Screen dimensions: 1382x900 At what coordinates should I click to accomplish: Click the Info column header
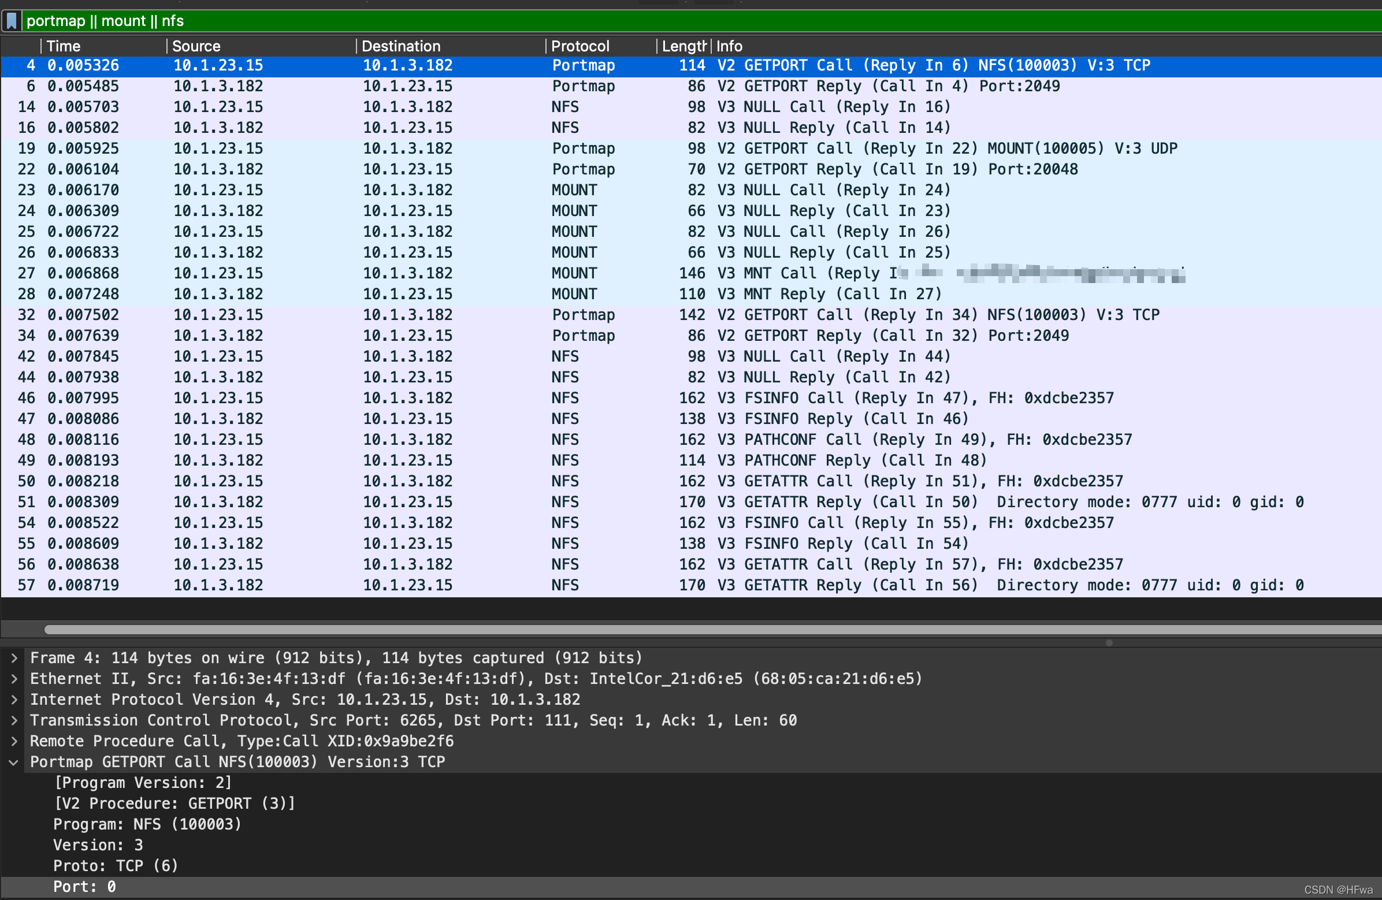click(x=729, y=46)
